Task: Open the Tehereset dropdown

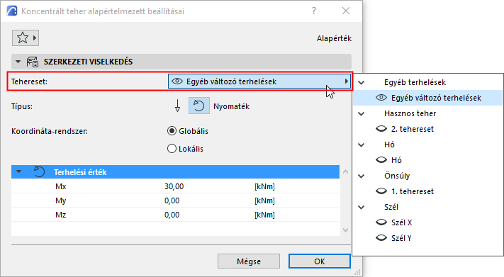Action: coord(259,81)
